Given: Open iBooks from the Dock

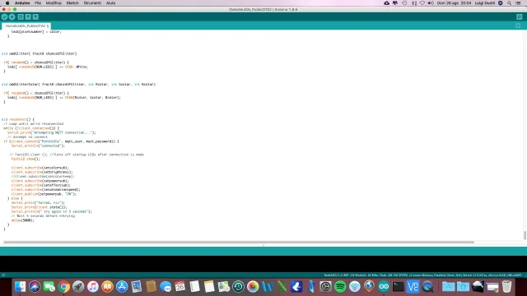Looking at the screenshot, I should (107, 287).
